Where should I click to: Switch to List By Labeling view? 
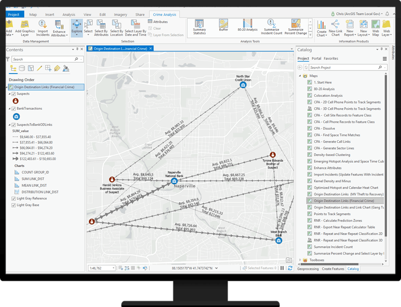[x=57, y=69]
